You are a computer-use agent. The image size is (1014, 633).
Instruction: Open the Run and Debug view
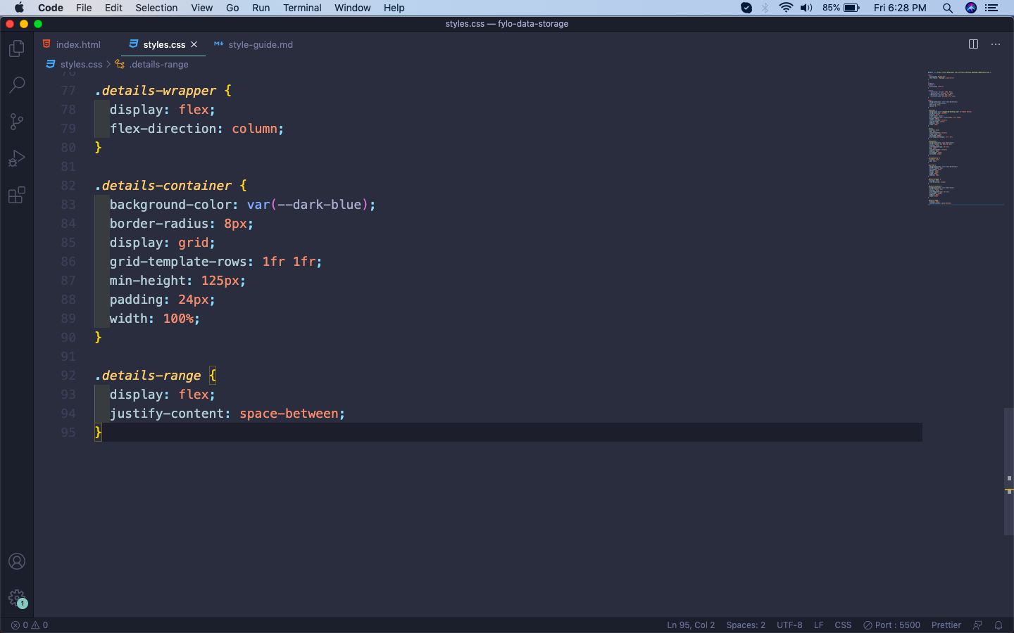click(x=17, y=158)
